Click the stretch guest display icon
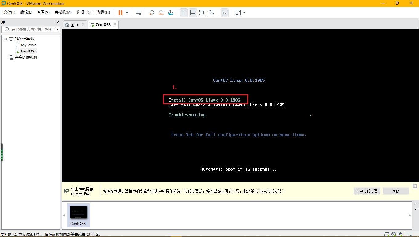Image resolution: width=419 pixels, height=237 pixels. (x=238, y=13)
